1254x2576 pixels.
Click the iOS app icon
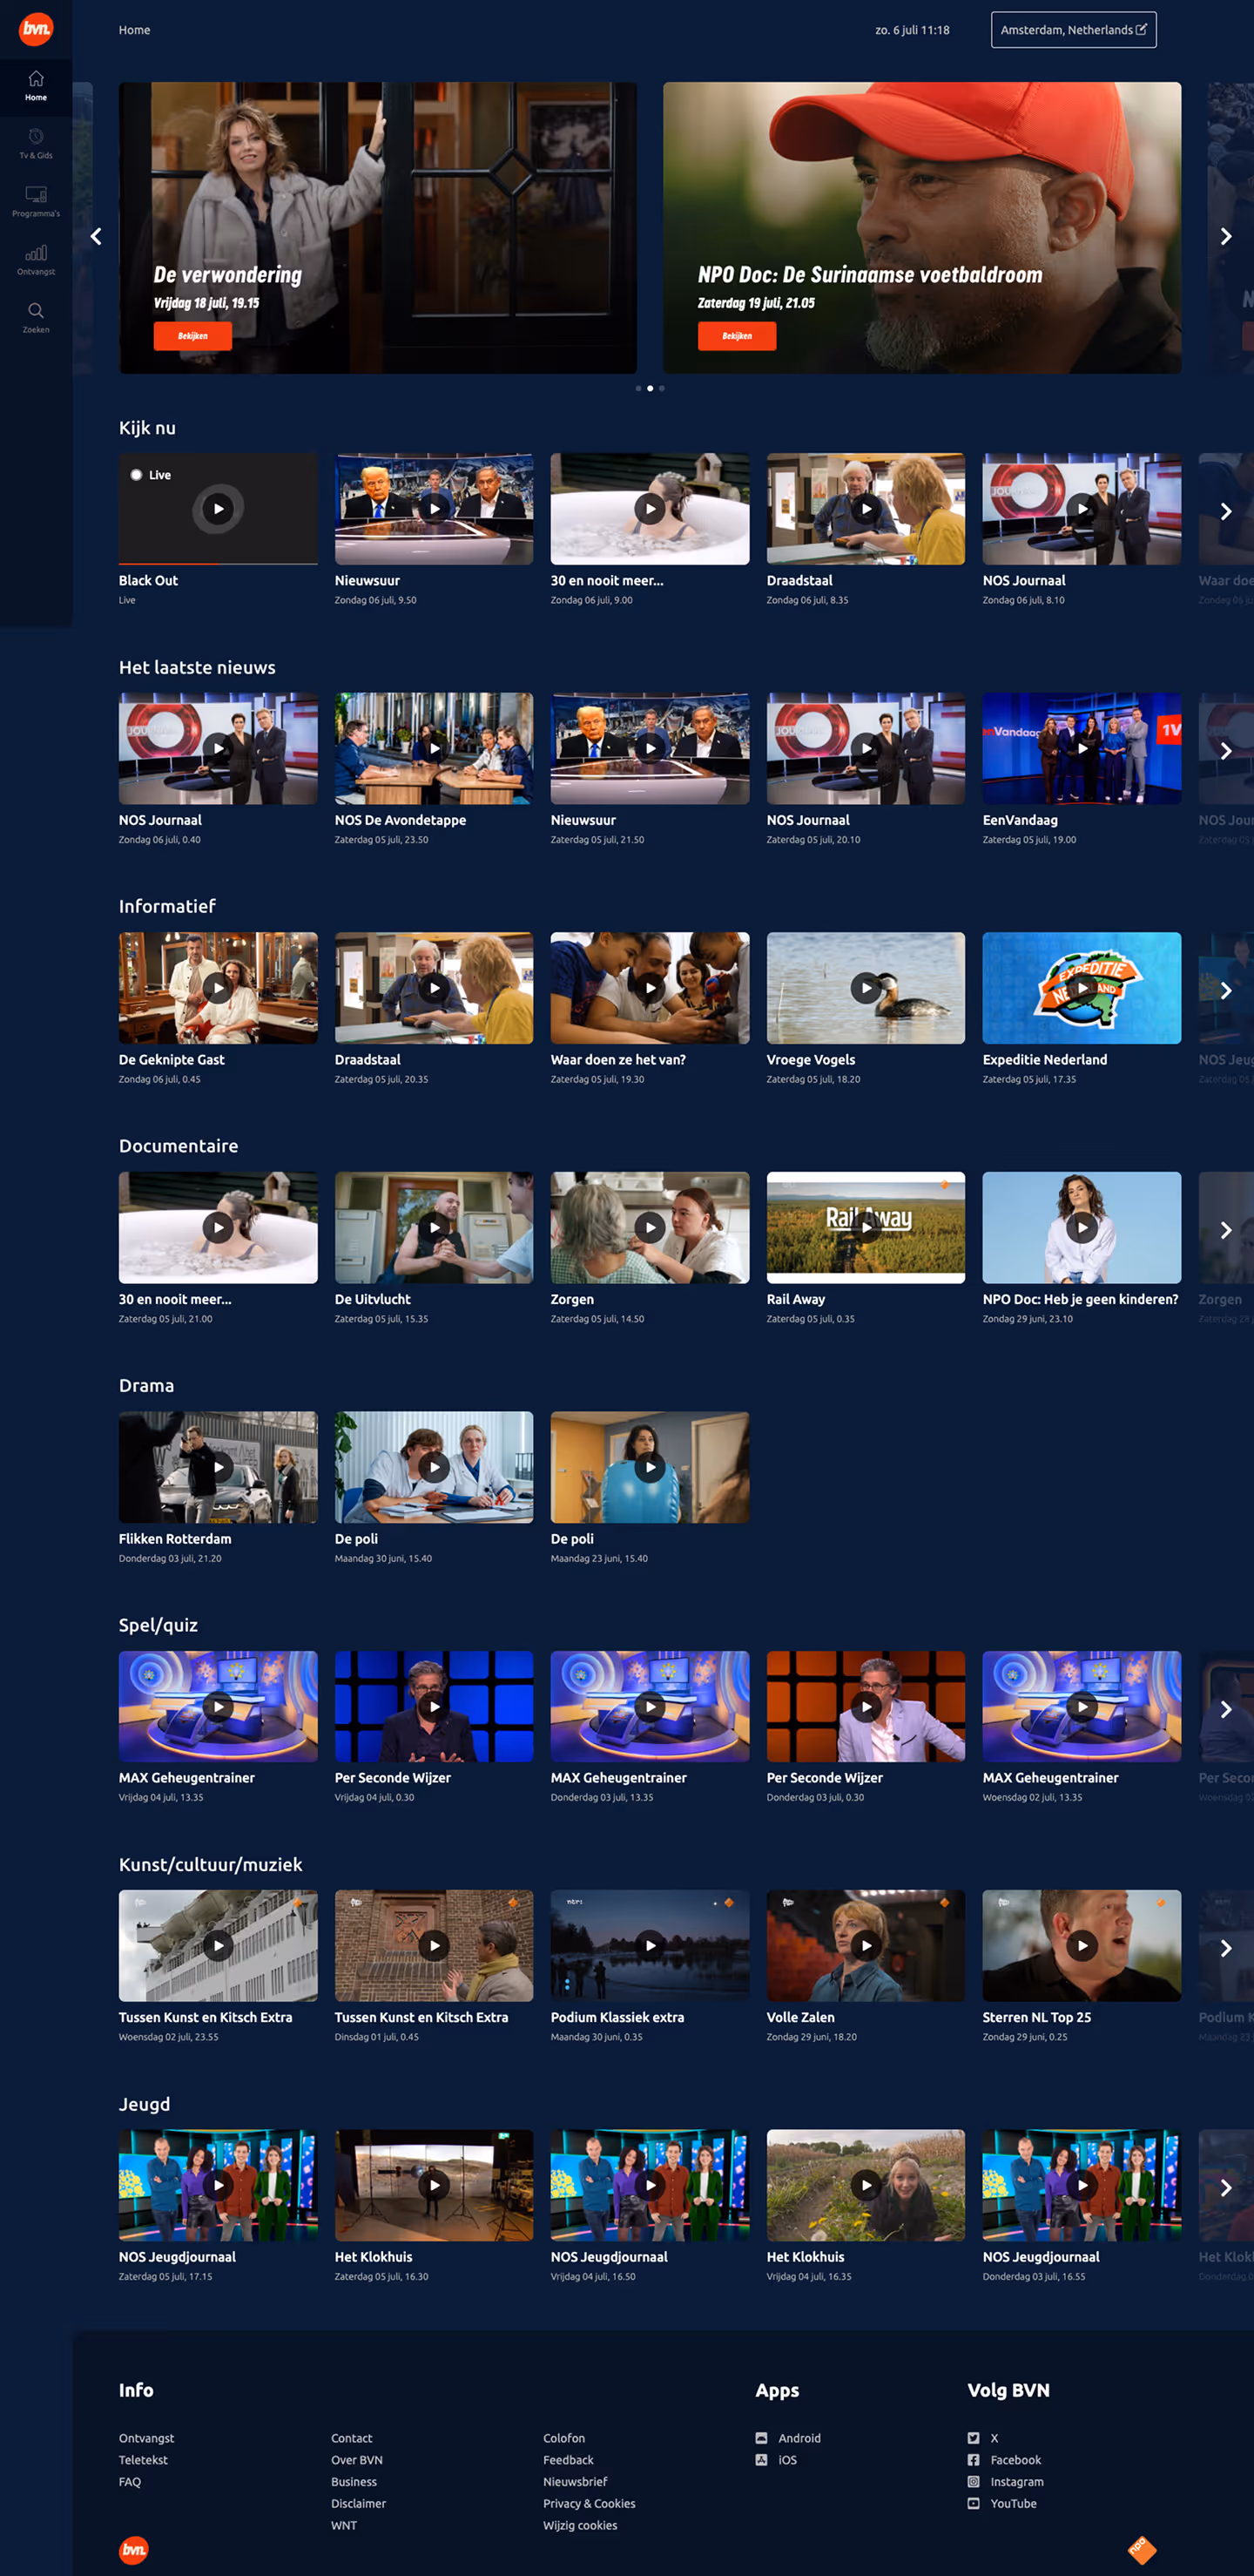[762, 2460]
